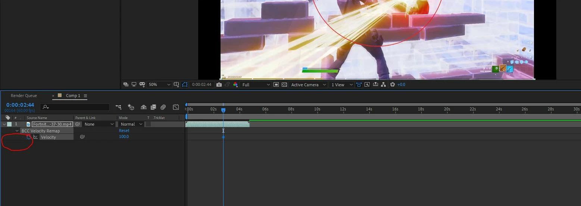The height and width of the screenshot is (206, 581).
Task: Select the Velocity keyframe diamond
Action: coord(223,137)
